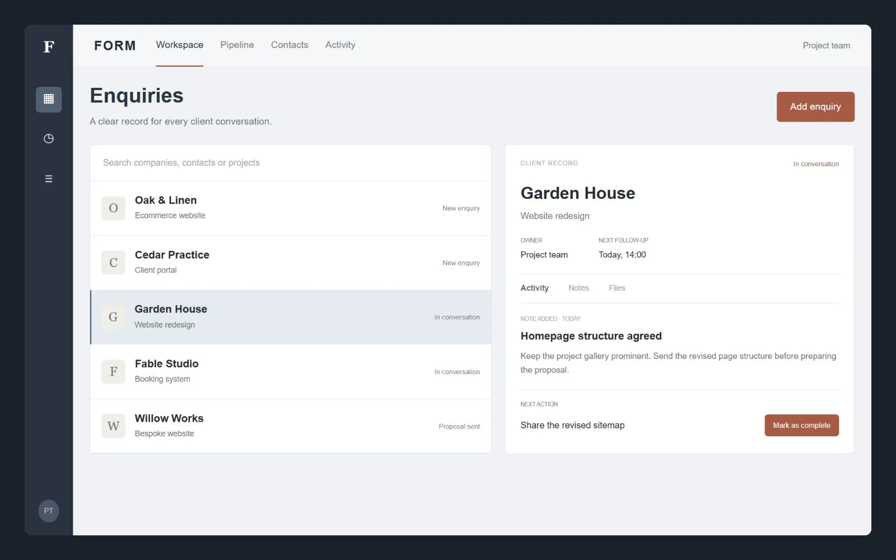Click the New enquiry status for Cedar Practice
The width and height of the screenshot is (896, 560).
point(461,263)
